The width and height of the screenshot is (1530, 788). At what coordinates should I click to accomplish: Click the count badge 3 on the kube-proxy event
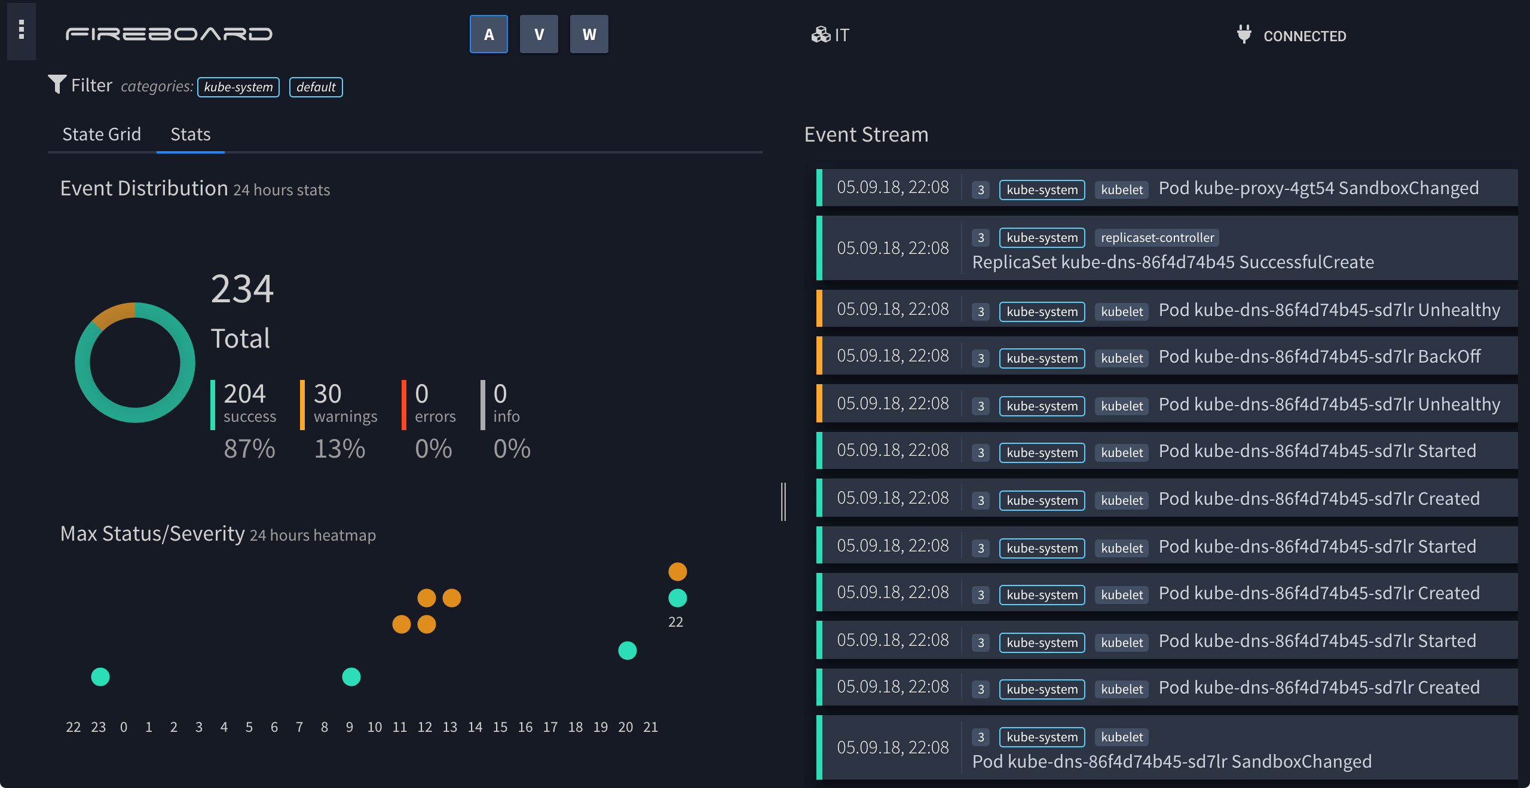[x=981, y=189]
